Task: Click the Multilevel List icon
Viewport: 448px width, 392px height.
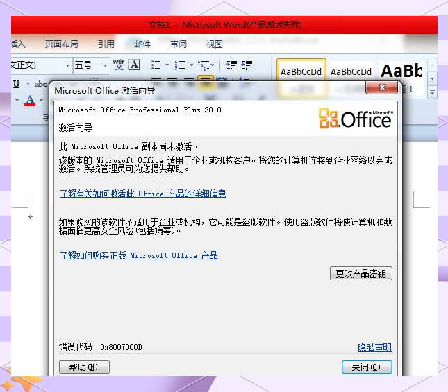Action: (x=204, y=65)
